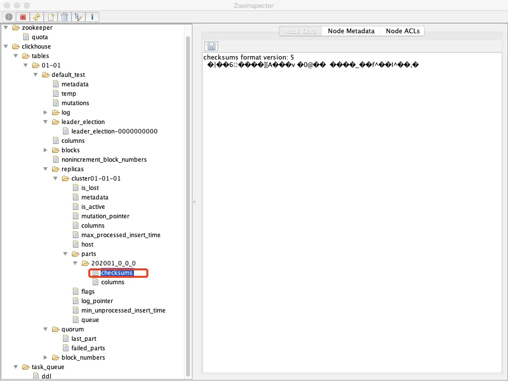Click the quota file icon
This screenshot has height=381, width=508.
26,37
